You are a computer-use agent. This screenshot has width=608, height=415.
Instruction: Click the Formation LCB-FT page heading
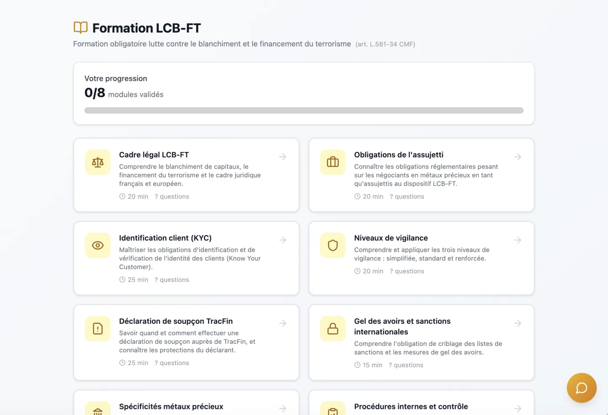pyautogui.click(x=147, y=28)
